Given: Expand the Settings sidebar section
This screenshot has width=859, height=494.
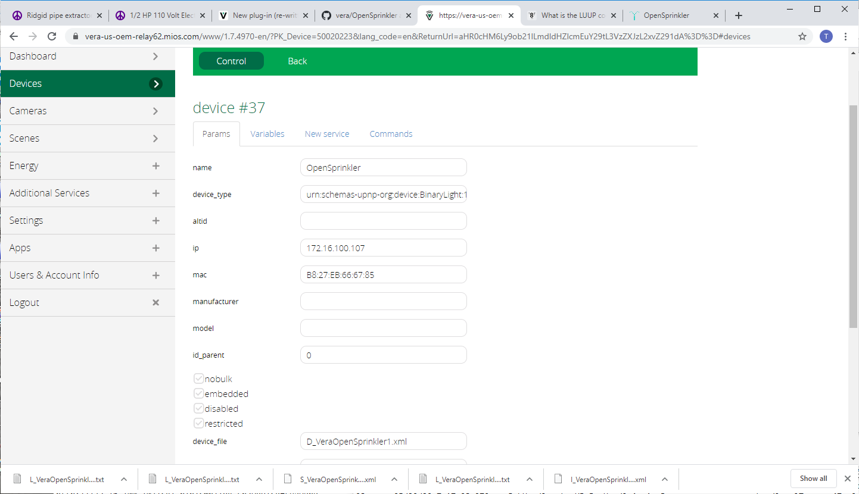Looking at the screenshot, I should coord(156,221).
